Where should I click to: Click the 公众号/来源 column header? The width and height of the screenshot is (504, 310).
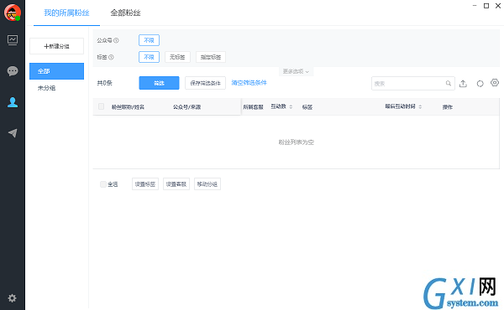point(186,107)
